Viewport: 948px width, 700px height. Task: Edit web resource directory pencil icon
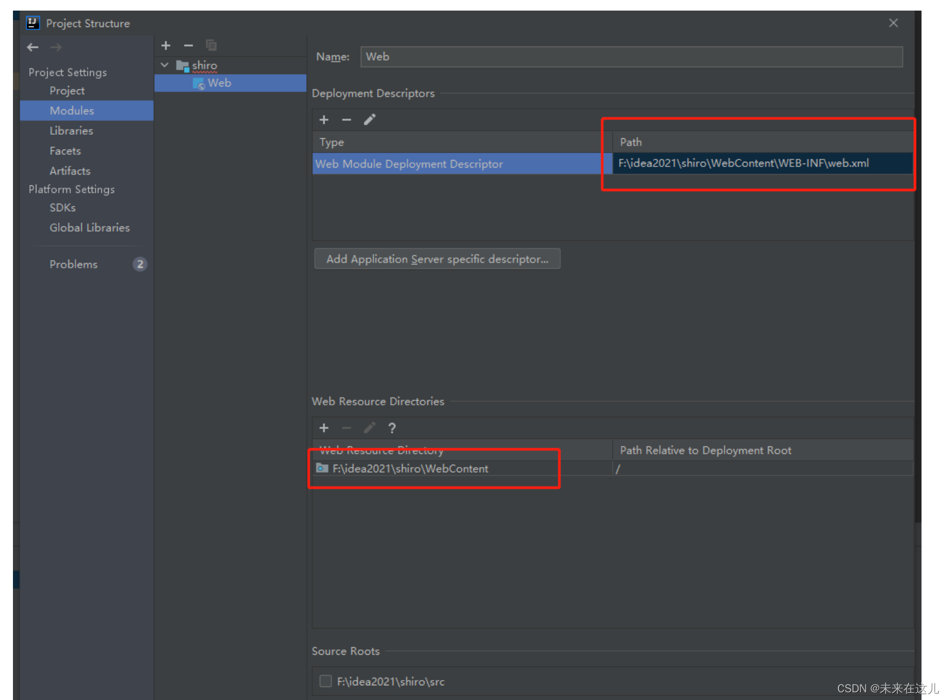coord(370,428)
